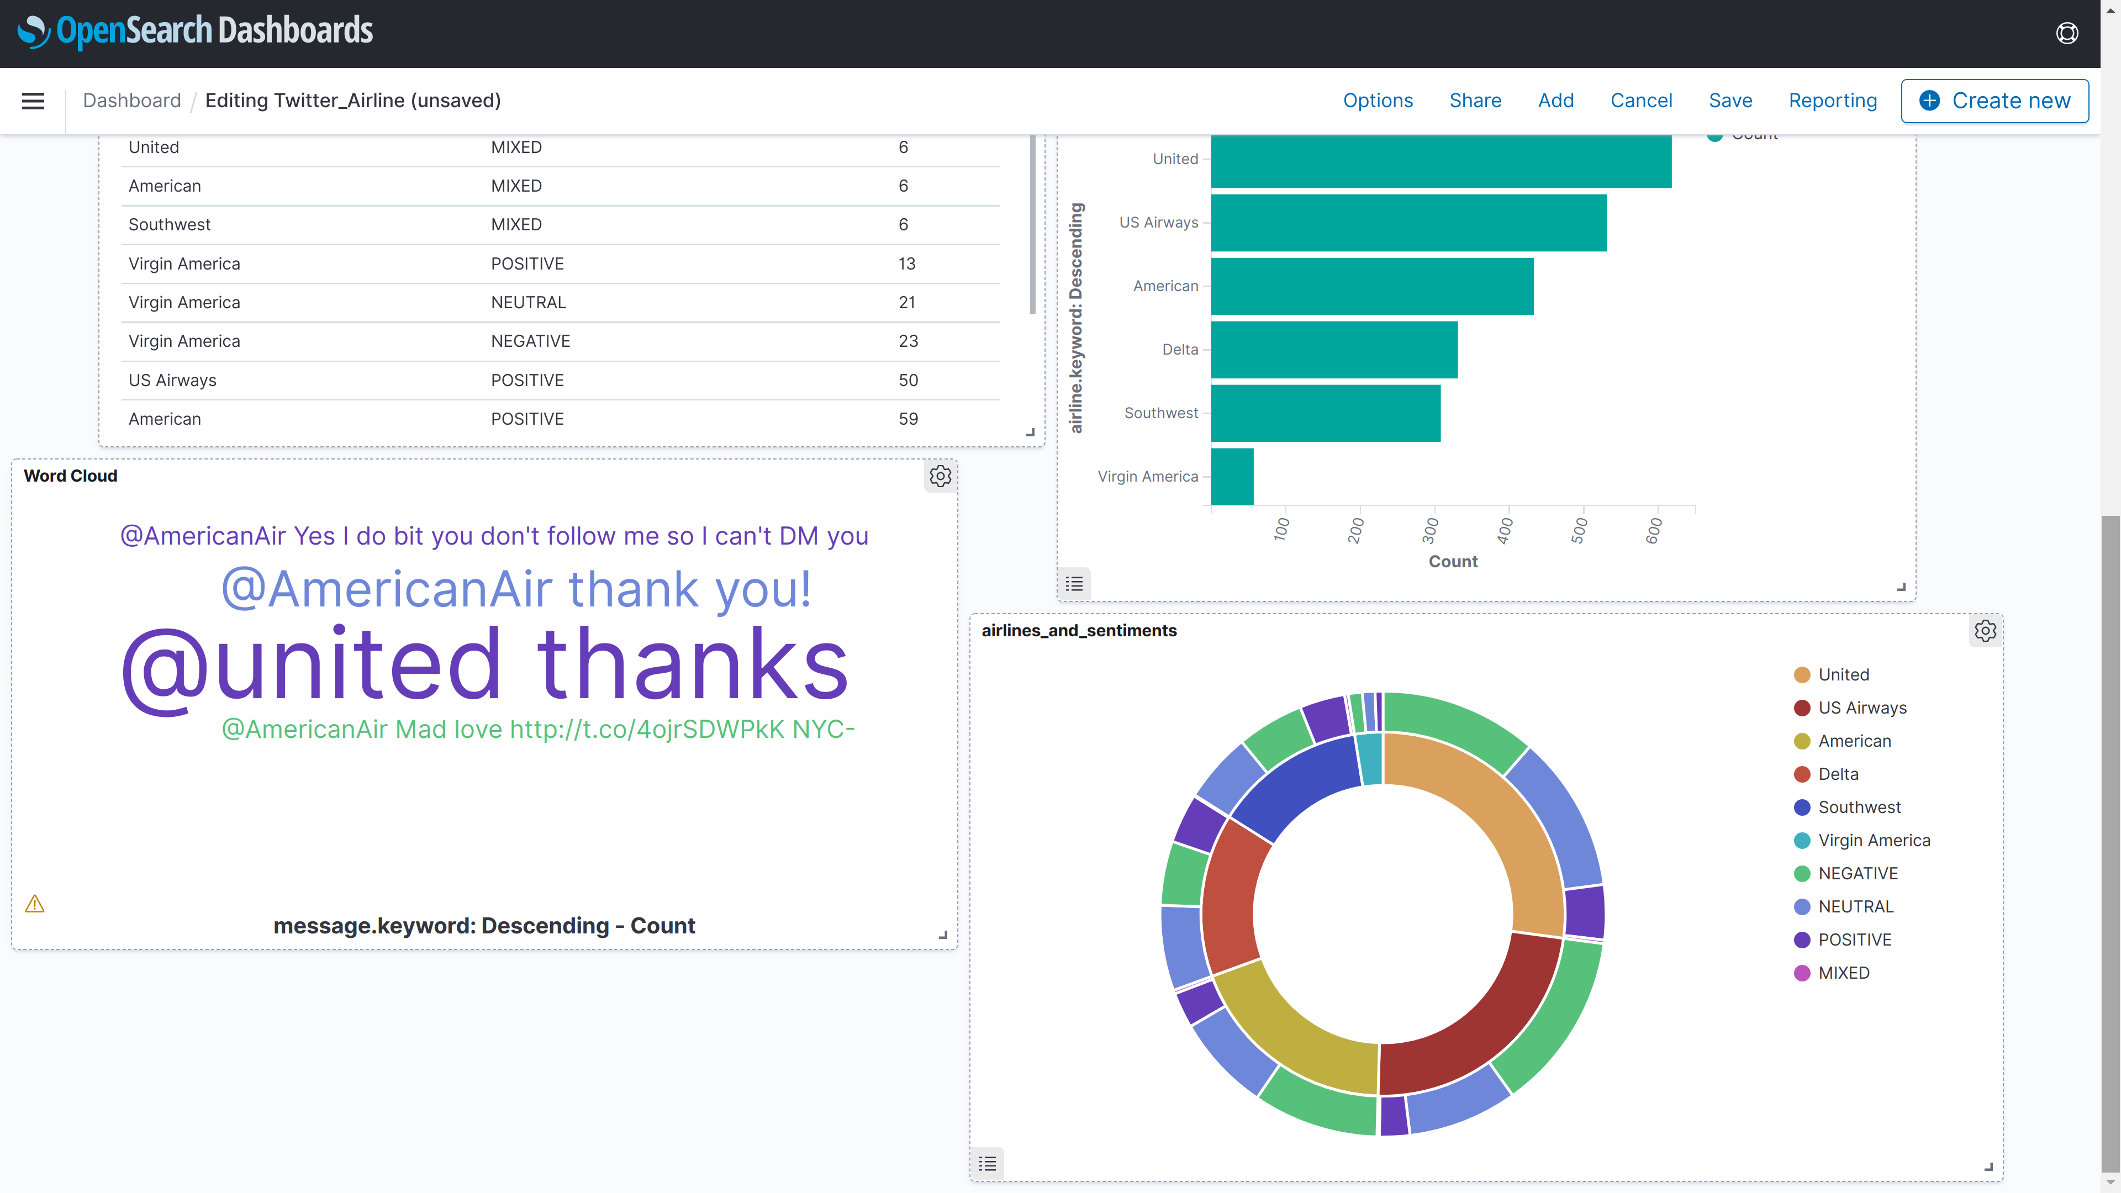The image size is (2121, 1193).
Task: Click the plus icon in Create new
Action: coord(1929,101)
